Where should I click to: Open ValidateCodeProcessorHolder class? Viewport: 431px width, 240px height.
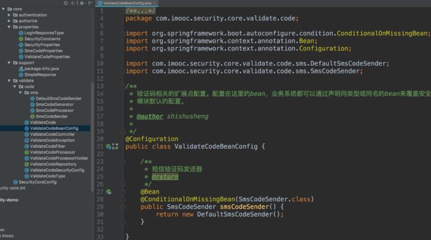click(x=57, y=158)
